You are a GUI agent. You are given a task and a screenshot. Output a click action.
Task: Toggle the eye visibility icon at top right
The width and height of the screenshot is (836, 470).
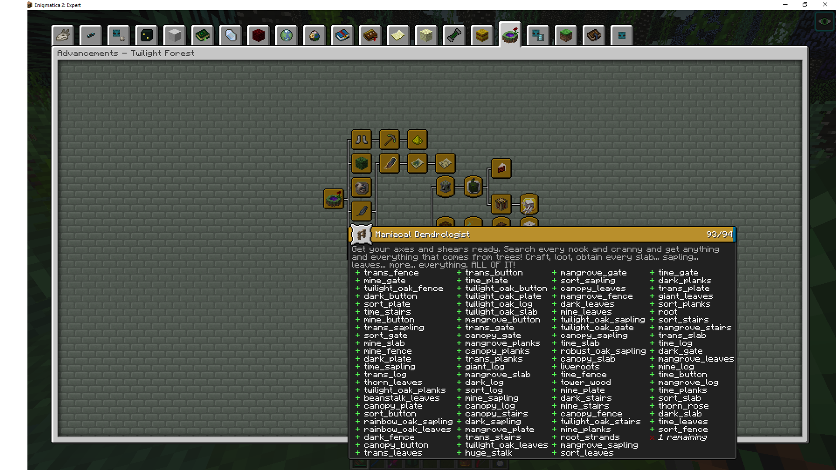point(824,21)
